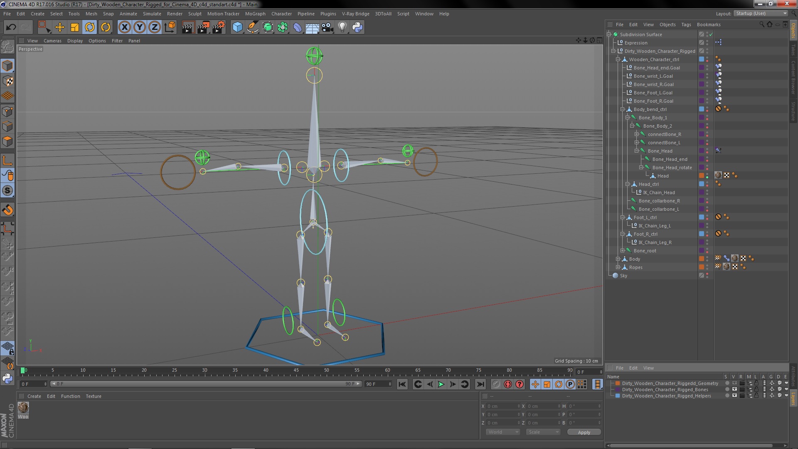The image size is (798, 449).
Task: Go to start of animation
Action: [402, 384]
